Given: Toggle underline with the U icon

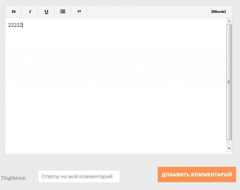Looking at the screenshot, I should coord(46,12).
